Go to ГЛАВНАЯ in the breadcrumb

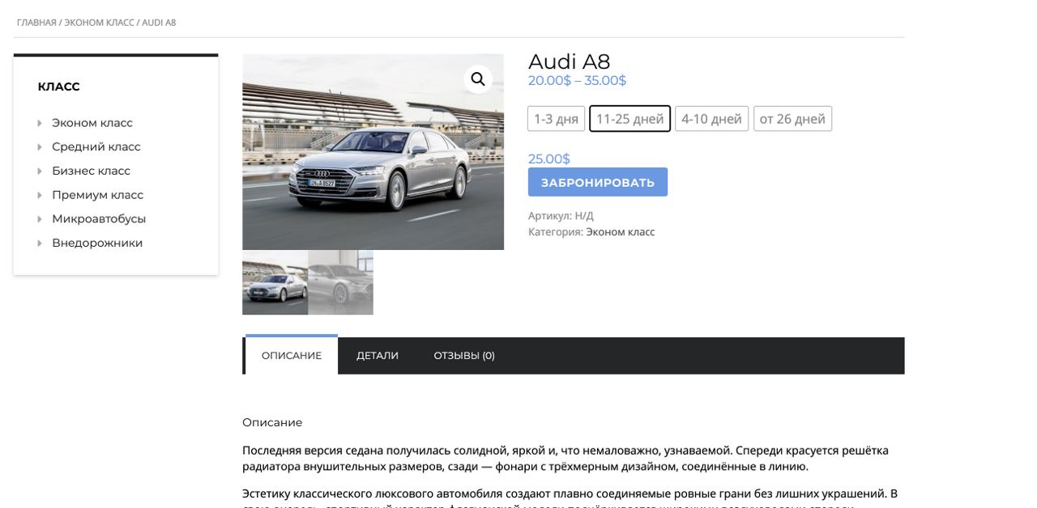point(36,23)
